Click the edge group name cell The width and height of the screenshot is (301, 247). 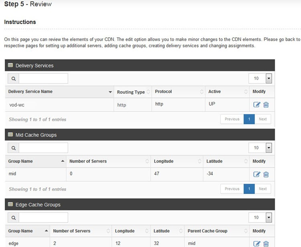tap(28, 243)
